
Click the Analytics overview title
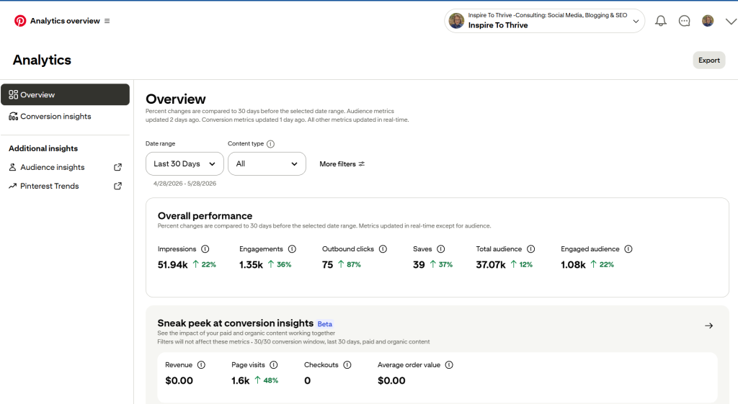pos(65,21)
